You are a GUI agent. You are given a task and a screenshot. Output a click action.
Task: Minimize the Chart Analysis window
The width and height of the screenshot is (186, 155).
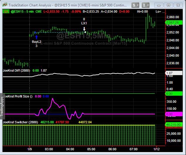point(159,5)
